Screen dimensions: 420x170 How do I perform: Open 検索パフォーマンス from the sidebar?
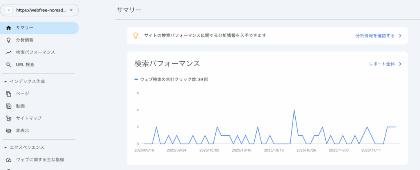[x=35, y=52]
